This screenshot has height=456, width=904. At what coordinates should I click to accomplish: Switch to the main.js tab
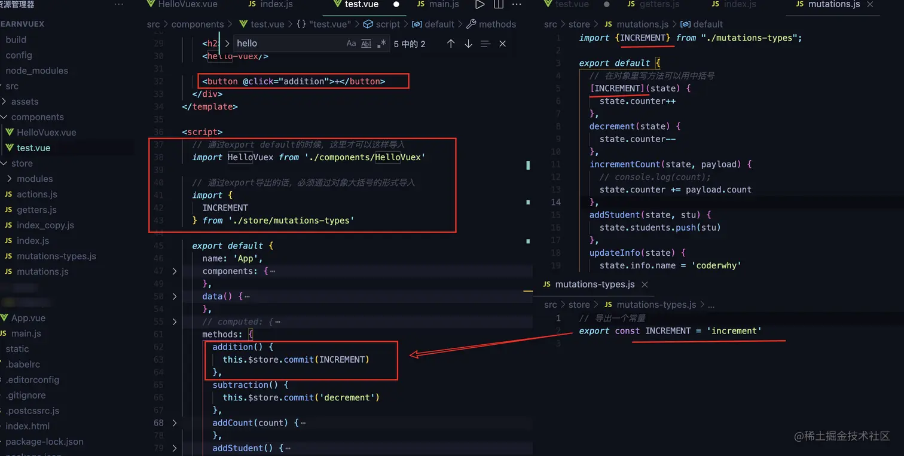438,4
